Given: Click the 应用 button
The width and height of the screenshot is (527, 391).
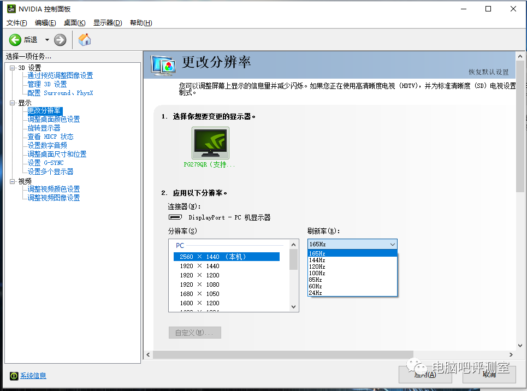Looking at the screenshot, I should 425,375.
